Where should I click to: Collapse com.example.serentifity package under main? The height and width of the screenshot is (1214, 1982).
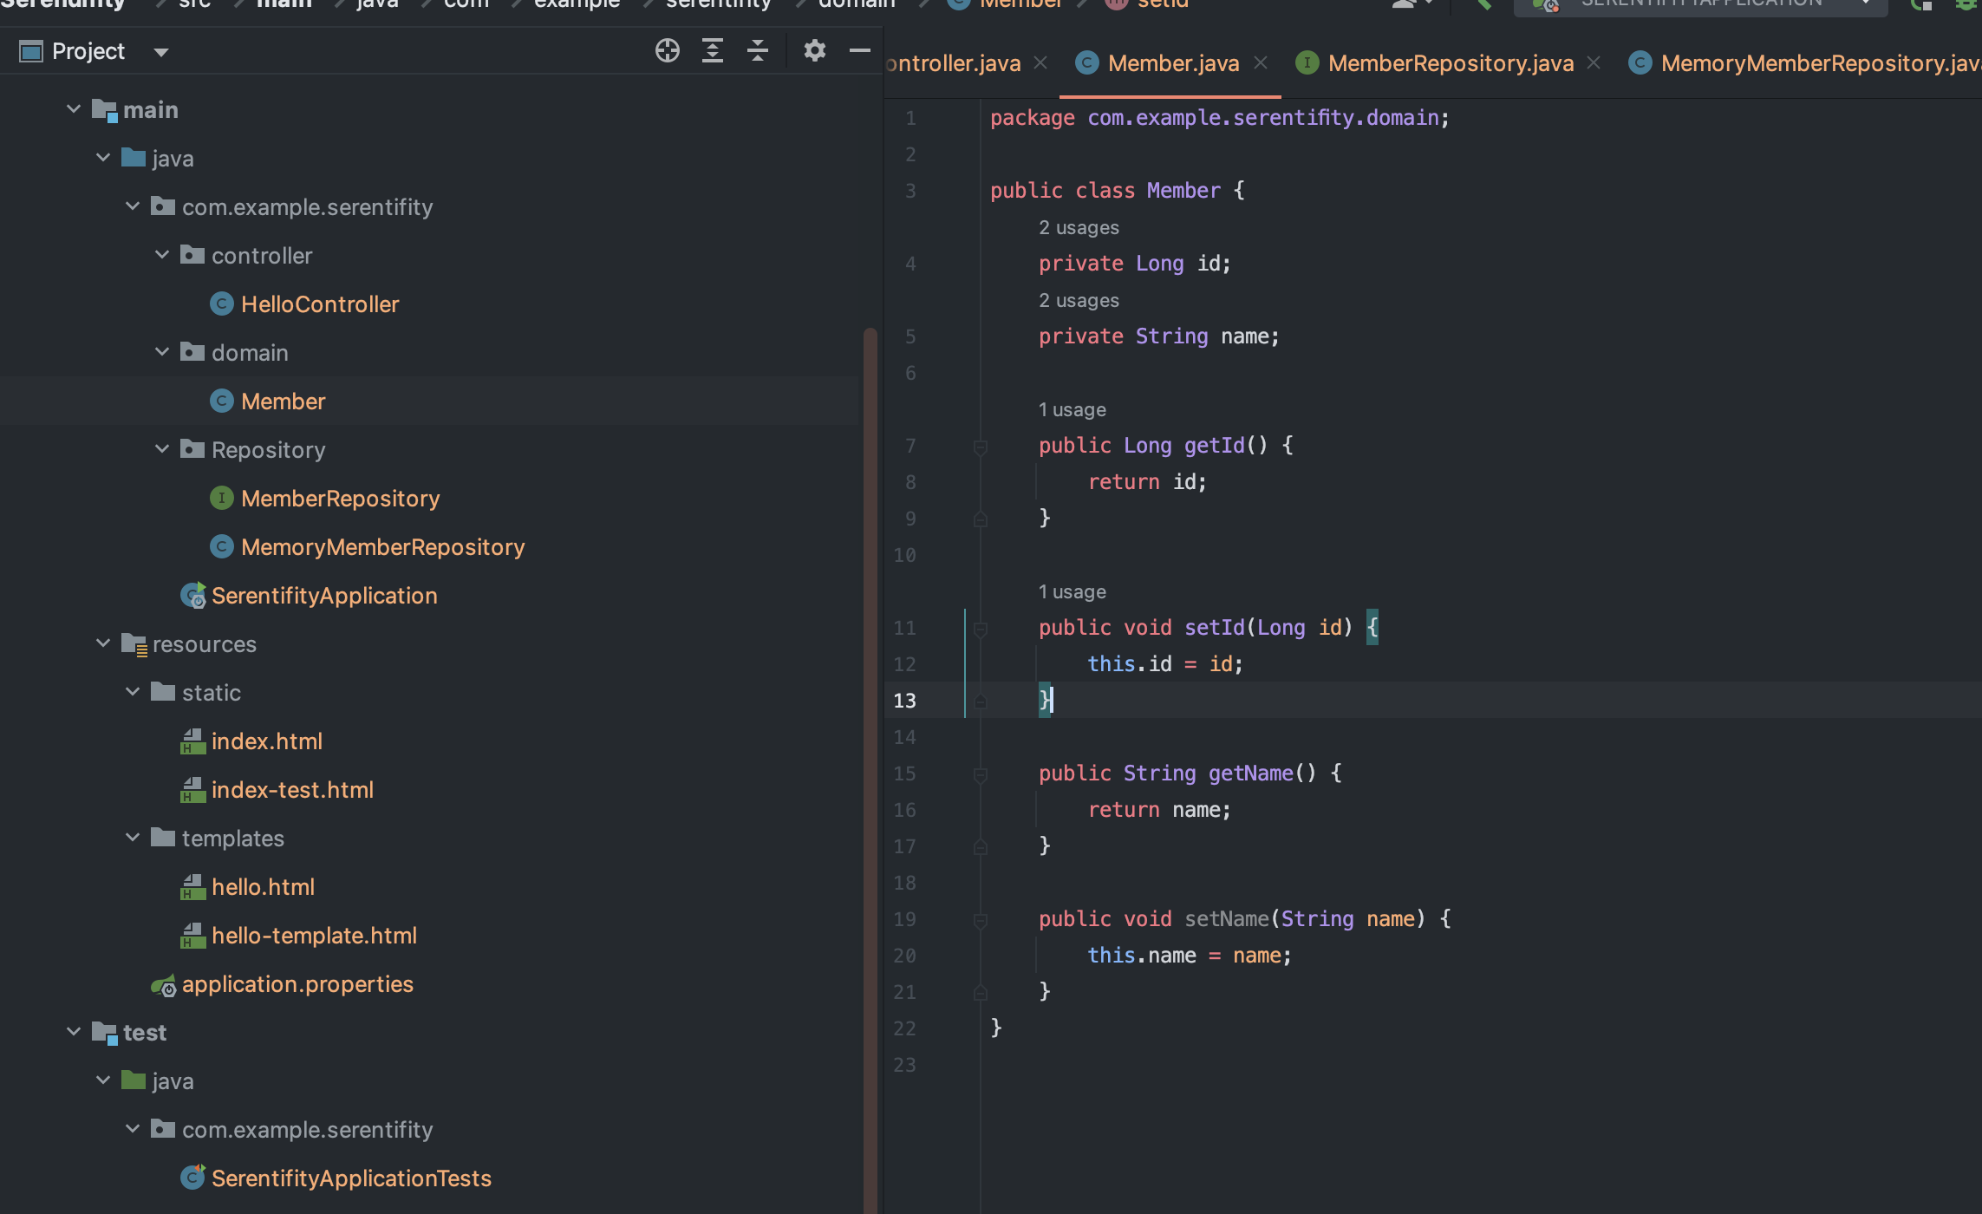click(133, 206)
